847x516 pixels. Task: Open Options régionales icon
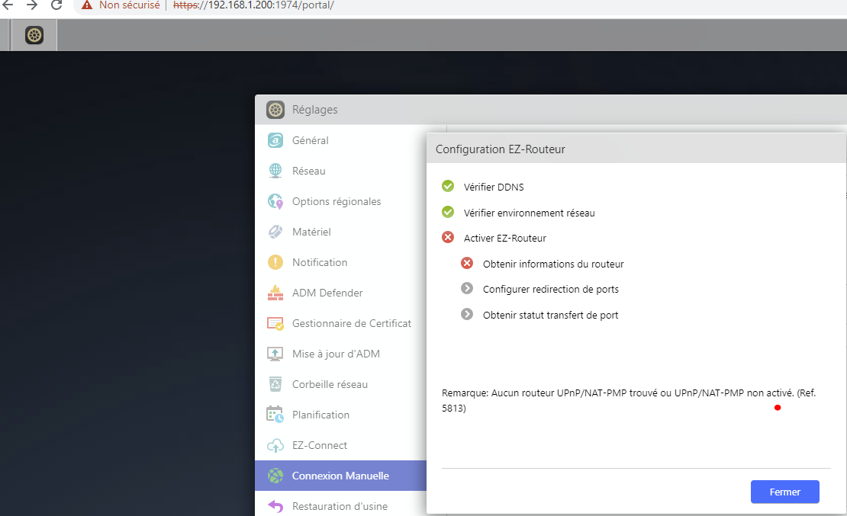pos(275,201)
